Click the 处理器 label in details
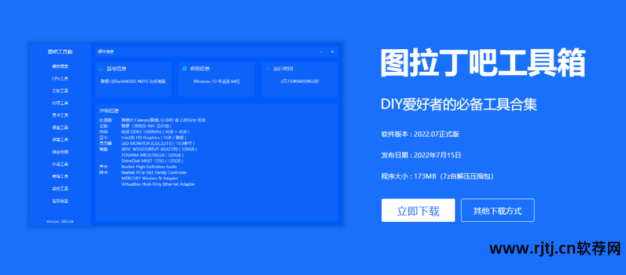This screenshot has width=626, height=275. [x=106, y=120]
